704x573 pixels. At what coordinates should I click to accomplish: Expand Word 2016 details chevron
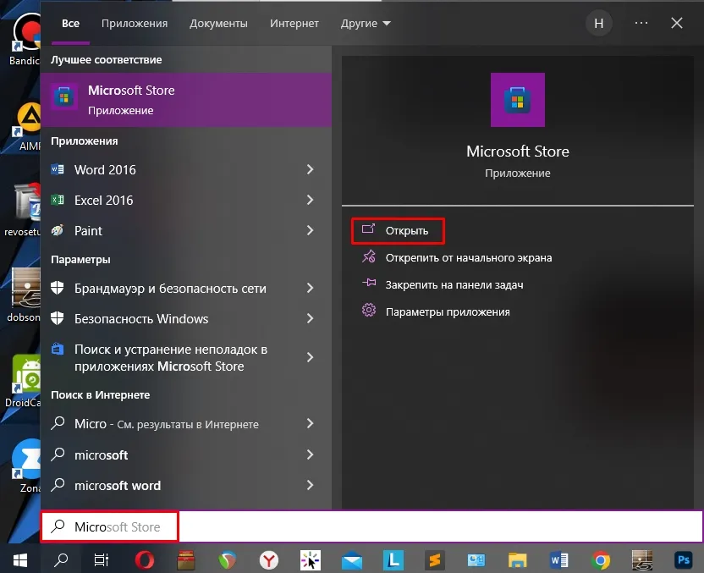(x=310, y=169)
